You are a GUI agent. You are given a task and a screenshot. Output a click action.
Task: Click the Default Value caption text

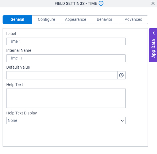click(18, 67)
